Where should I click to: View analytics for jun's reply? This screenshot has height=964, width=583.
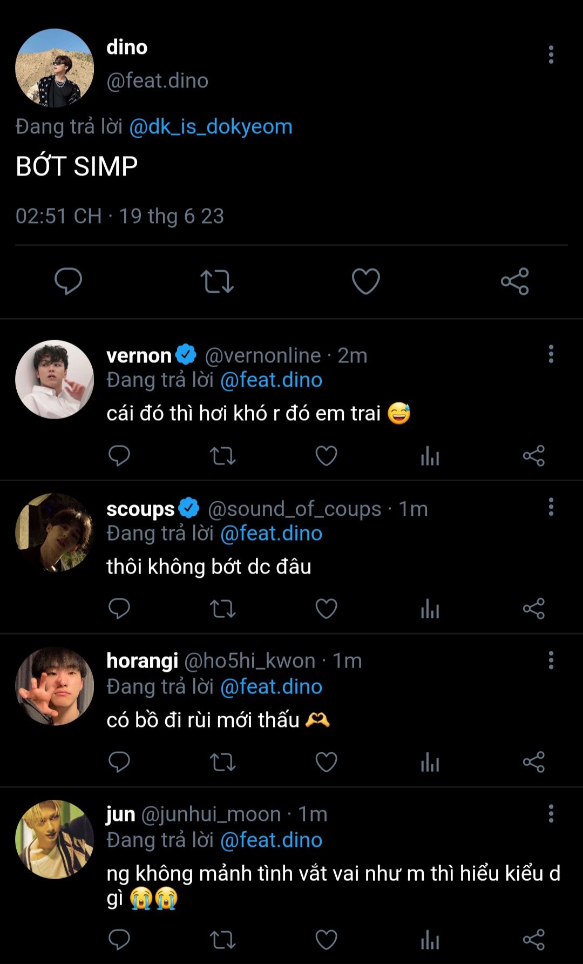[x=430, y=940]
